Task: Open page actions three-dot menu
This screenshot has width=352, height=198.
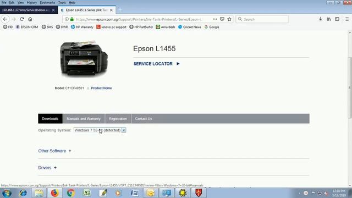Action: (x=215, y=19)
